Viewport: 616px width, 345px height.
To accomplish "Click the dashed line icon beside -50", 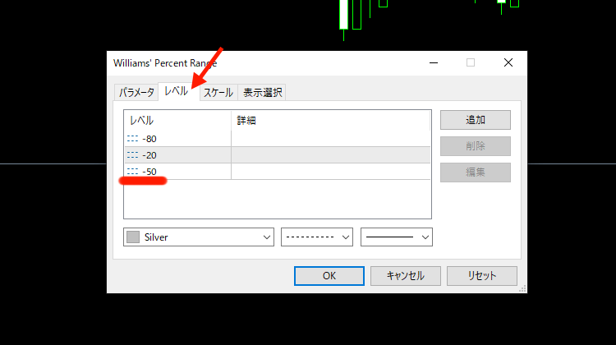I will (133, 172).
